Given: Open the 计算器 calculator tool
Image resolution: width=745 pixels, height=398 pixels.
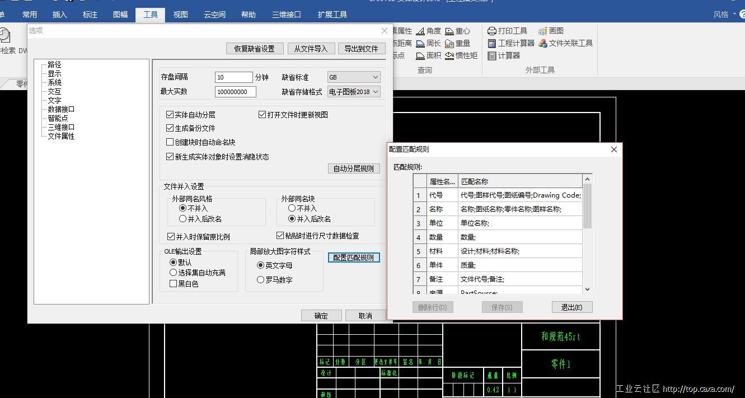Looking at the screenshot, I should (504, 55).
